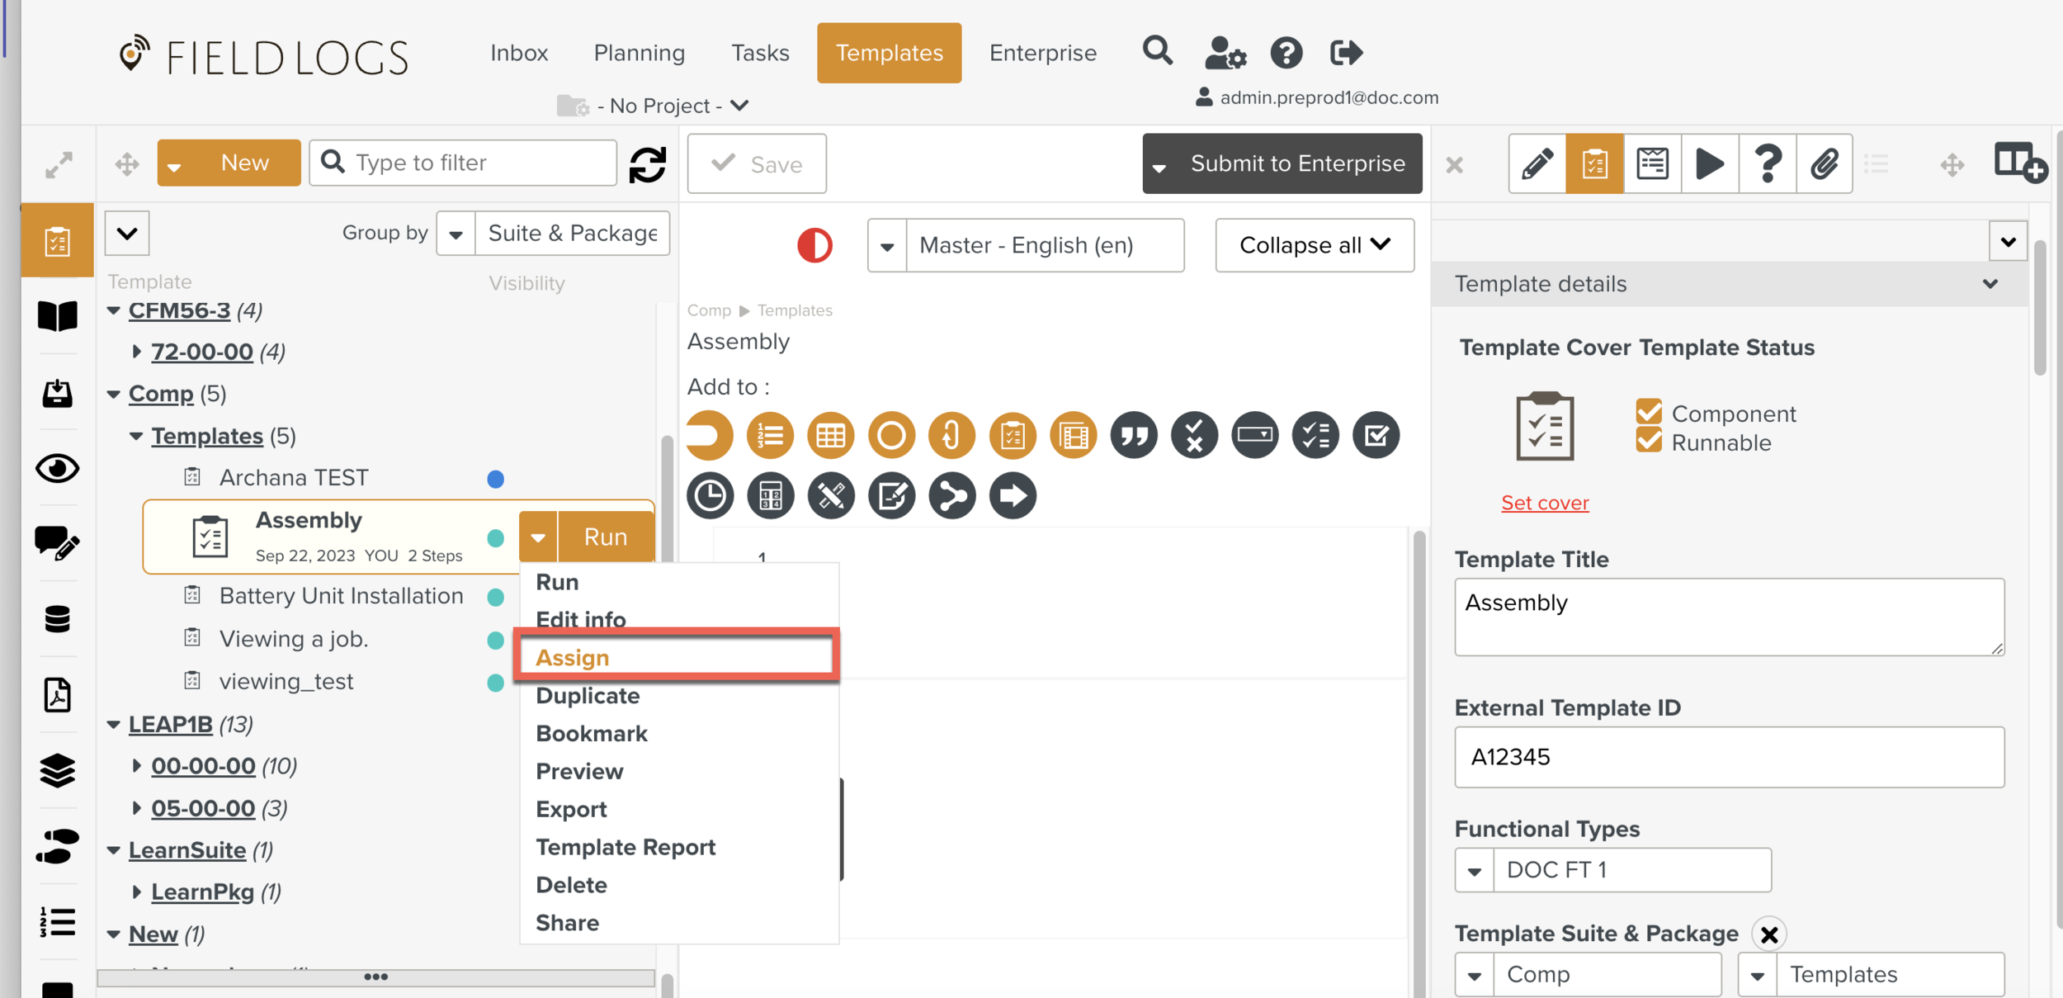Screen dimensions: 2063x998
Task: Expand the 72-00-00 tree node
Action: pos(137,352)
